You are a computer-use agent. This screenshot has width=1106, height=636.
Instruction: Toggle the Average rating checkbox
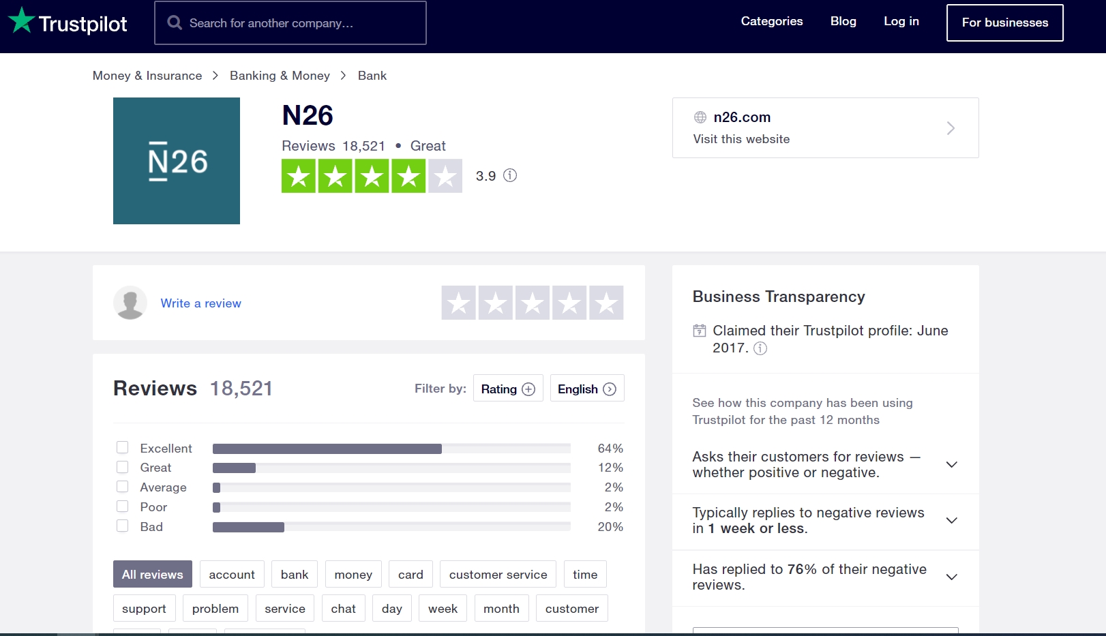pyautogui.click(x=123, y=487)
